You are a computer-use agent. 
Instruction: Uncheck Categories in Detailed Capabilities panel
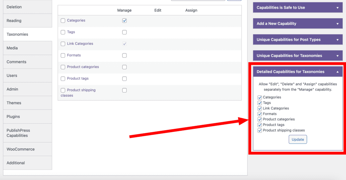(x=260, y=98)
